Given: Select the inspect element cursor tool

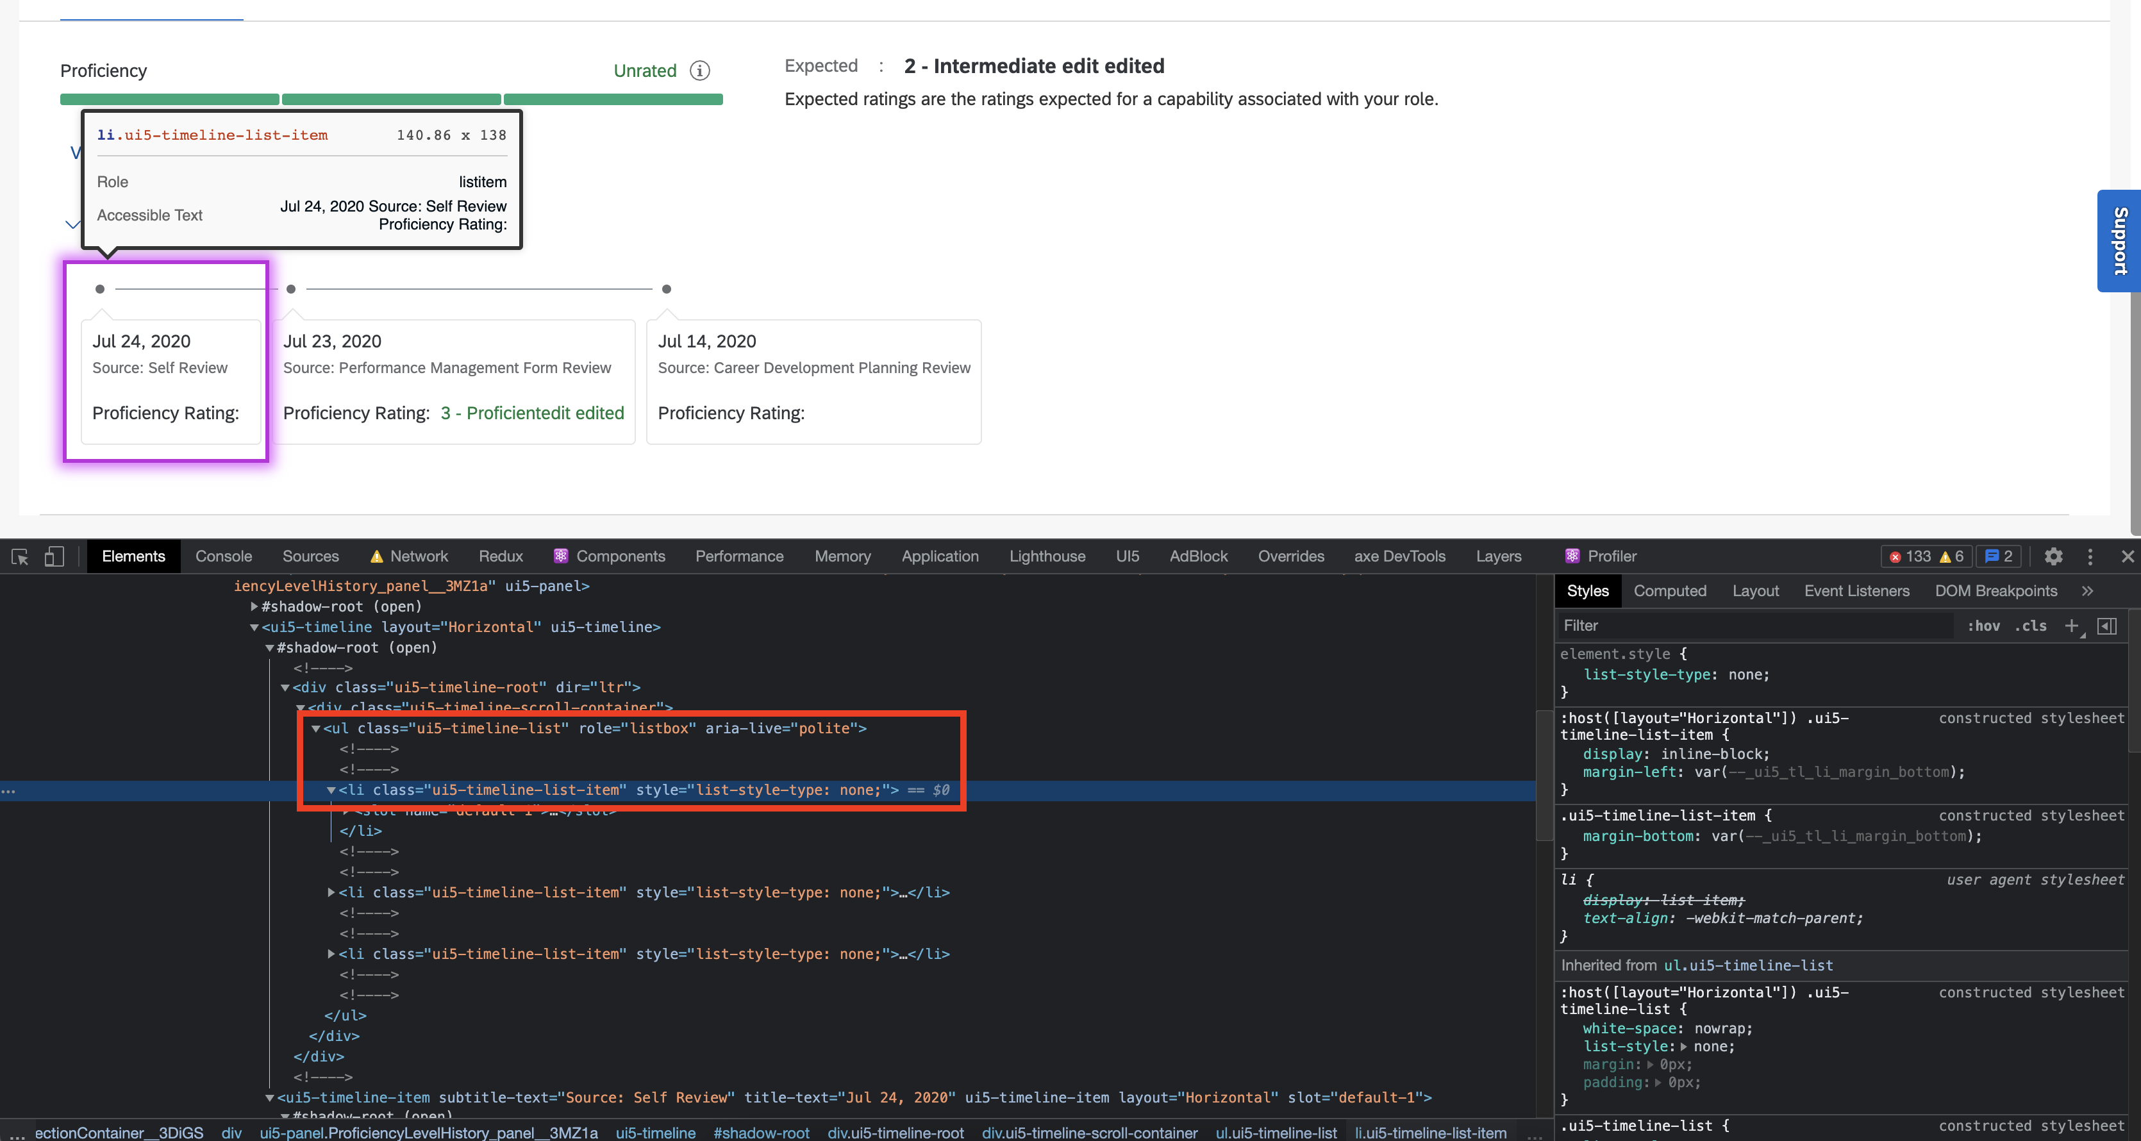Looking at the screenshot, I should click(19, 556).
